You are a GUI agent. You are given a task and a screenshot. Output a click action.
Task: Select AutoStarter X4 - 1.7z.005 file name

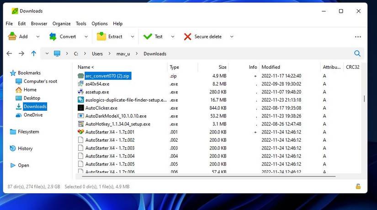110,164
